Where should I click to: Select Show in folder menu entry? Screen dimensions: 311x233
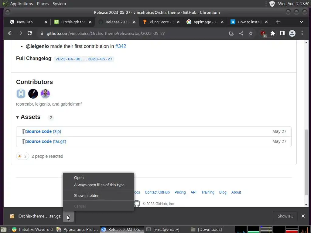click(x=98, y=196)
